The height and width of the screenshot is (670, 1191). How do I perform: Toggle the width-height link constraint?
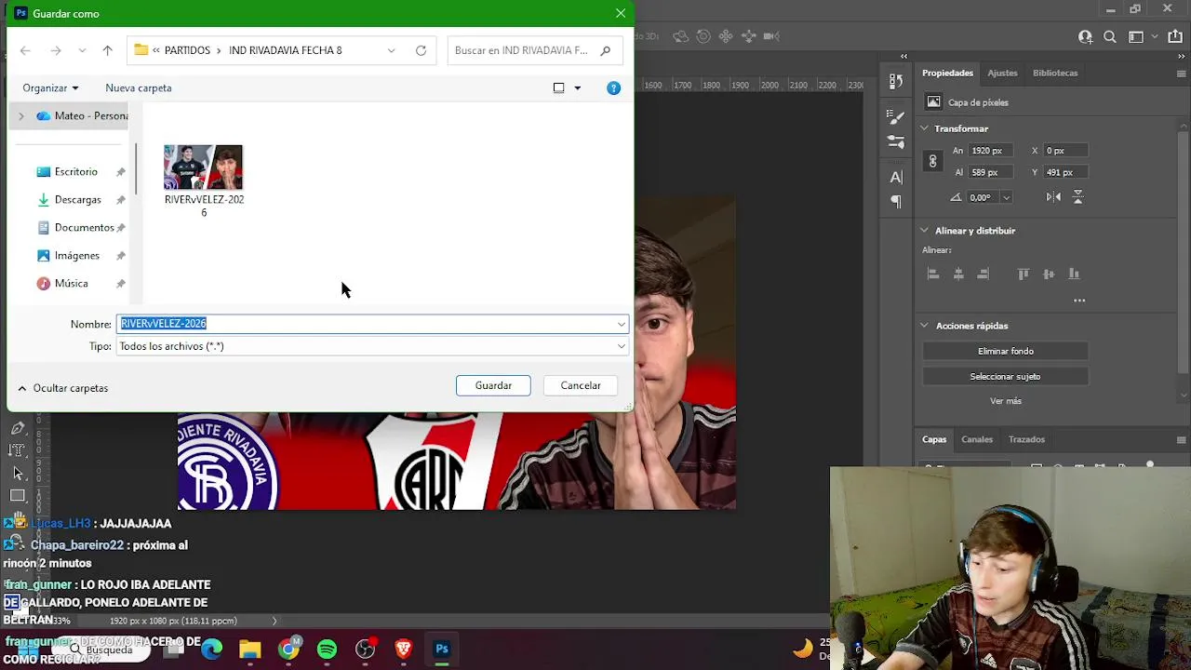[932, 161]
